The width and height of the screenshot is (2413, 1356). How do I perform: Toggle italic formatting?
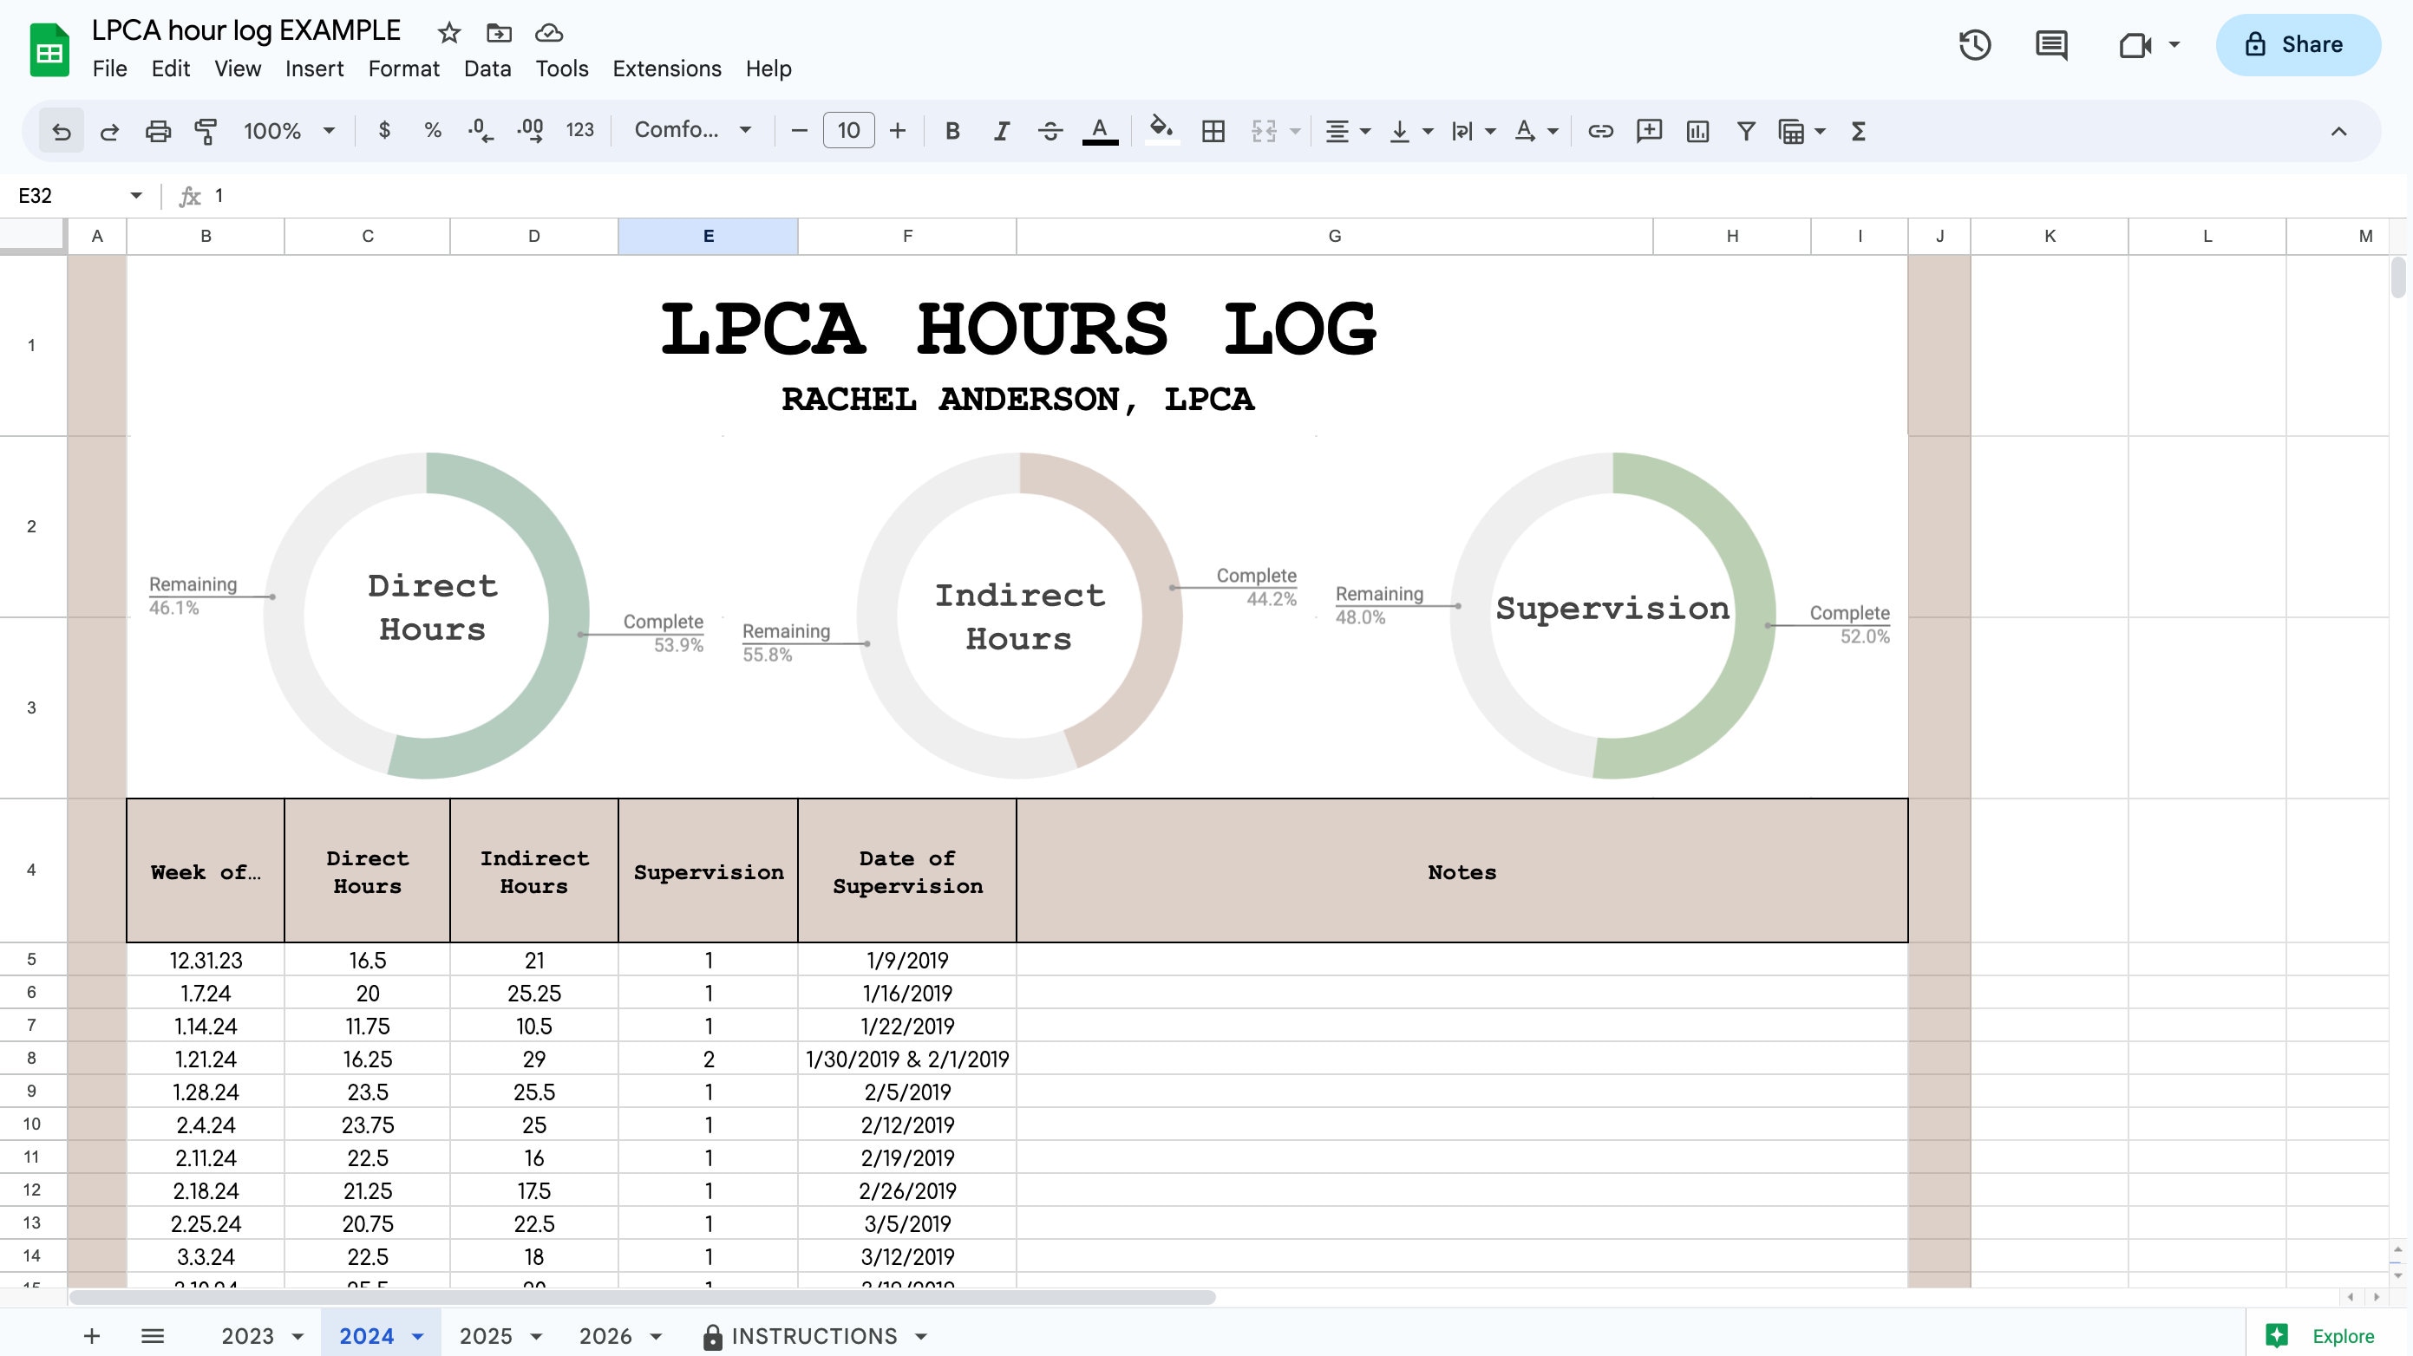[x=1000, y=130]
